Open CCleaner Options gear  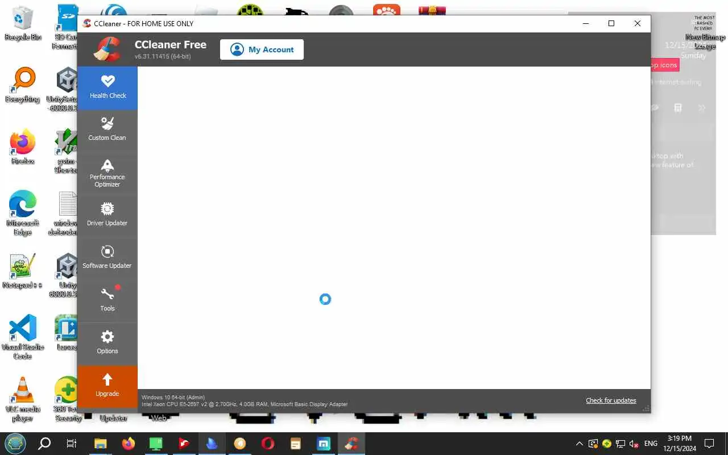click(107, 344)
